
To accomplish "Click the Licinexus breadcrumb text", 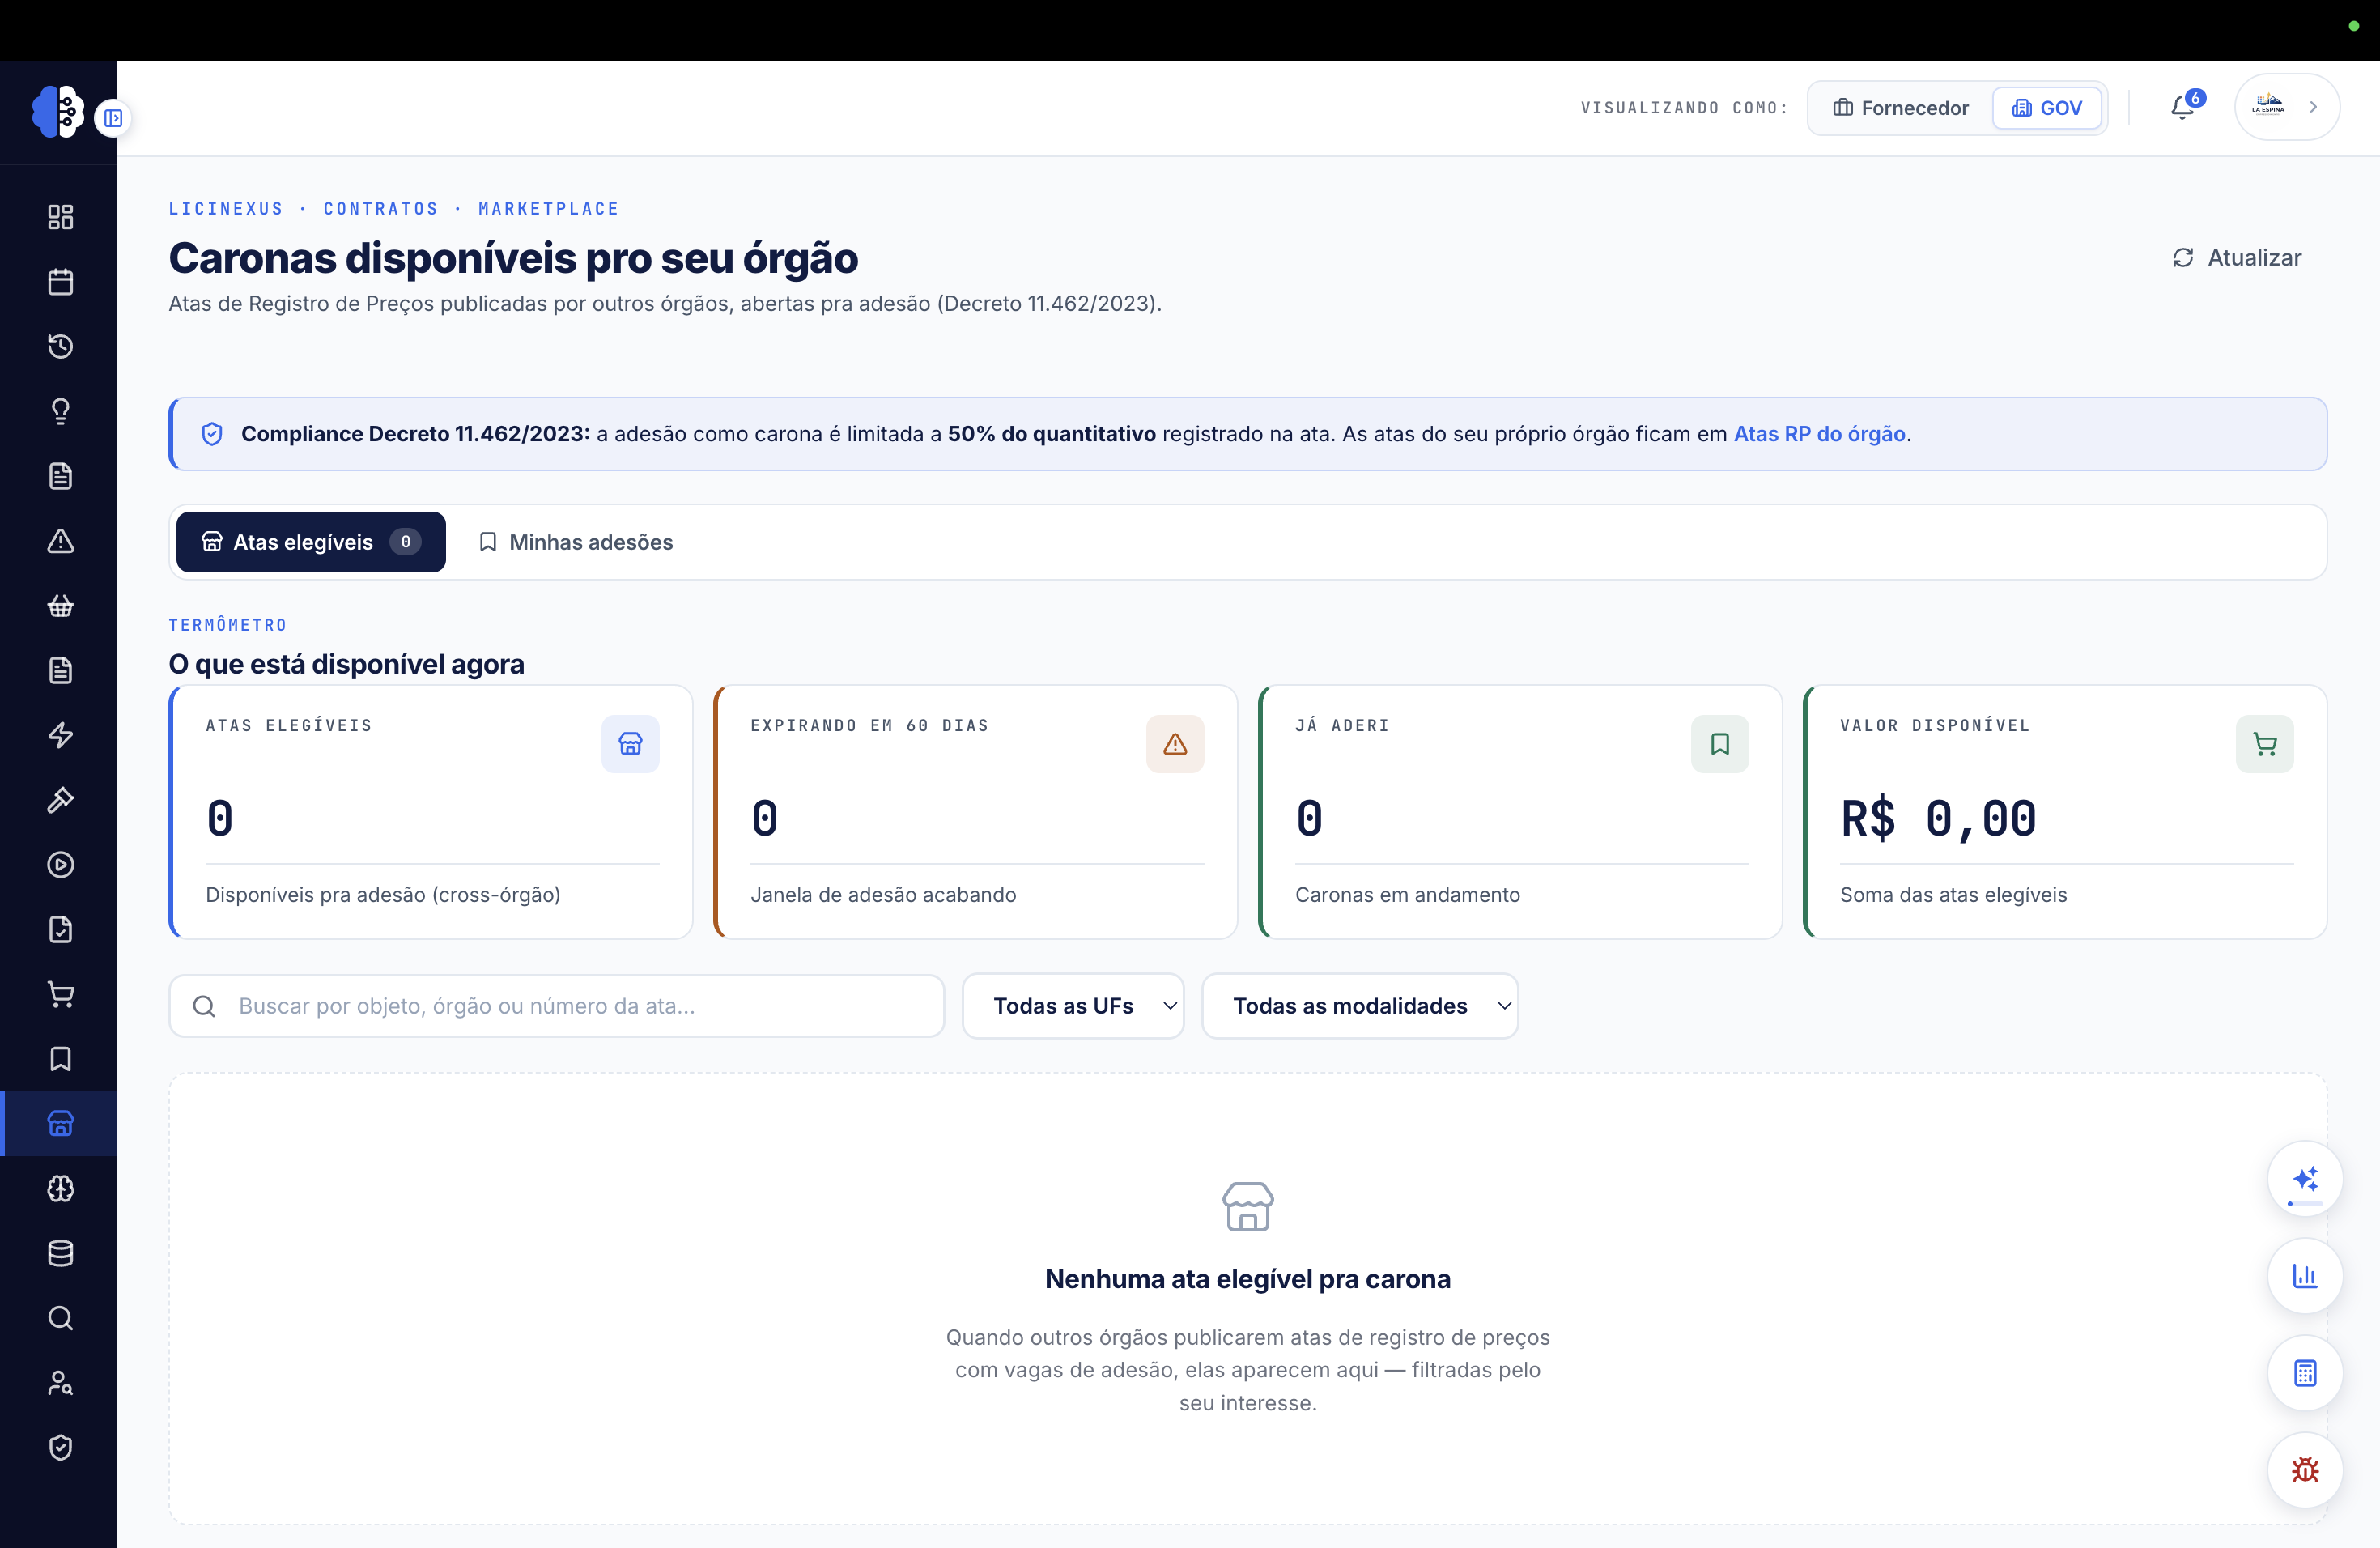I will pos(226,209).
